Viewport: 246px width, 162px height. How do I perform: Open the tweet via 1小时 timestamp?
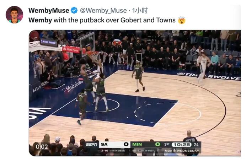(140, 11)
